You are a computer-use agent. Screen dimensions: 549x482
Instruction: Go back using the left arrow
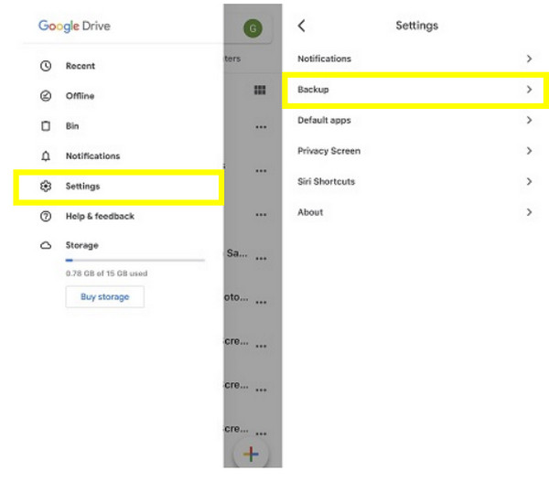pyautogui.click(x=302, y=26)
